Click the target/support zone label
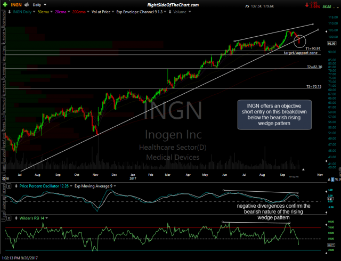The image size is (341, 261). [x=301, y=53]
